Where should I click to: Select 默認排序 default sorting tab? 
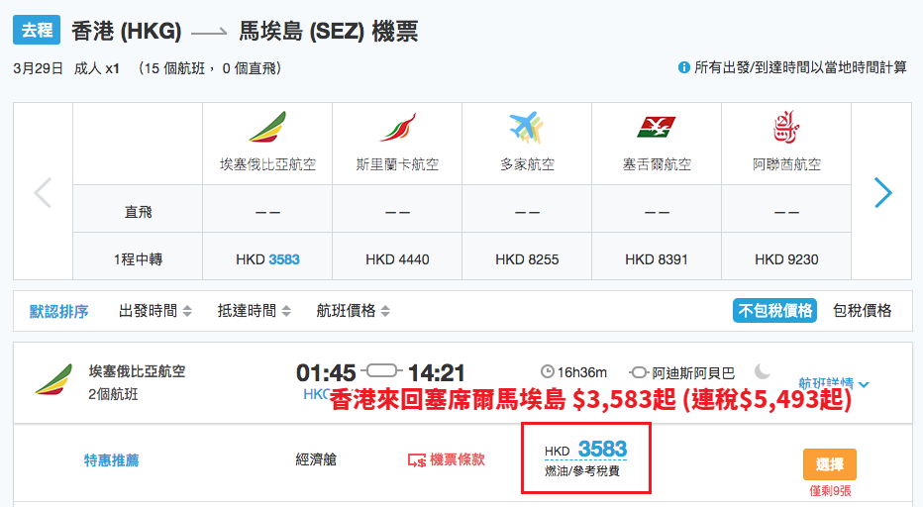pyautogui.click(x=58, y=311)
